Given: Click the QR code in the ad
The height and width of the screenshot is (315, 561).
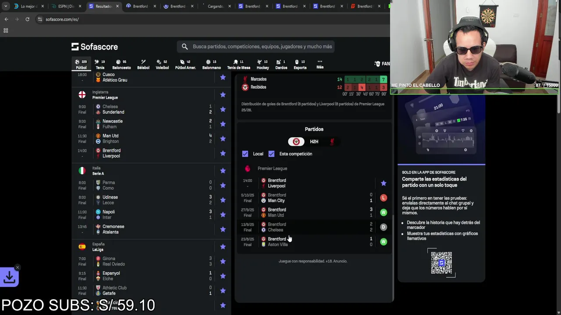Looking at the screenshot, I should point(441,262).
